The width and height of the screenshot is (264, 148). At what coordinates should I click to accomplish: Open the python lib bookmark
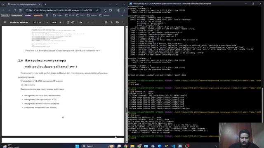(x=38, y=15)
